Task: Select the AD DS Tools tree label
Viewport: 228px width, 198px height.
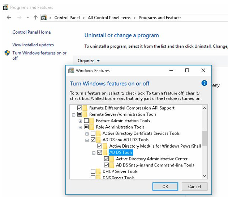Action: [x=121, y=152]
